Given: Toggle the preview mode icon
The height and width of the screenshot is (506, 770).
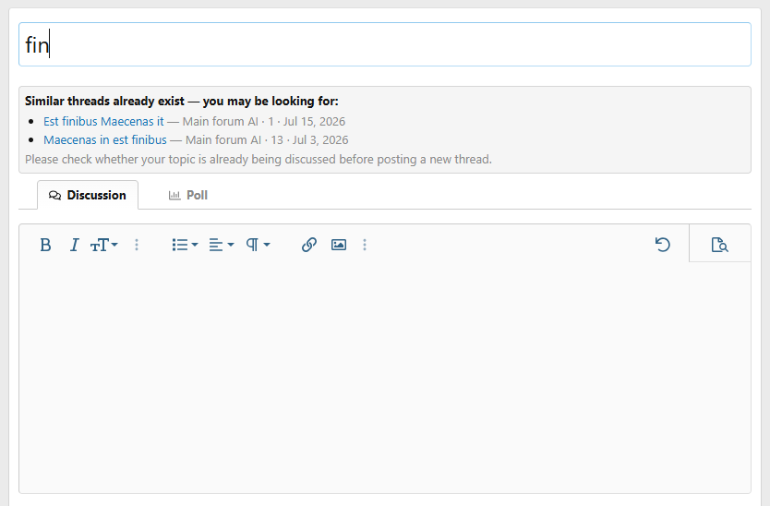Looking at the screenshot, I should pos(720,245).
